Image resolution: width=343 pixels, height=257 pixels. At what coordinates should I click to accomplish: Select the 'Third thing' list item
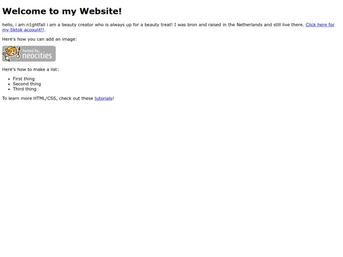click(25, 89)
